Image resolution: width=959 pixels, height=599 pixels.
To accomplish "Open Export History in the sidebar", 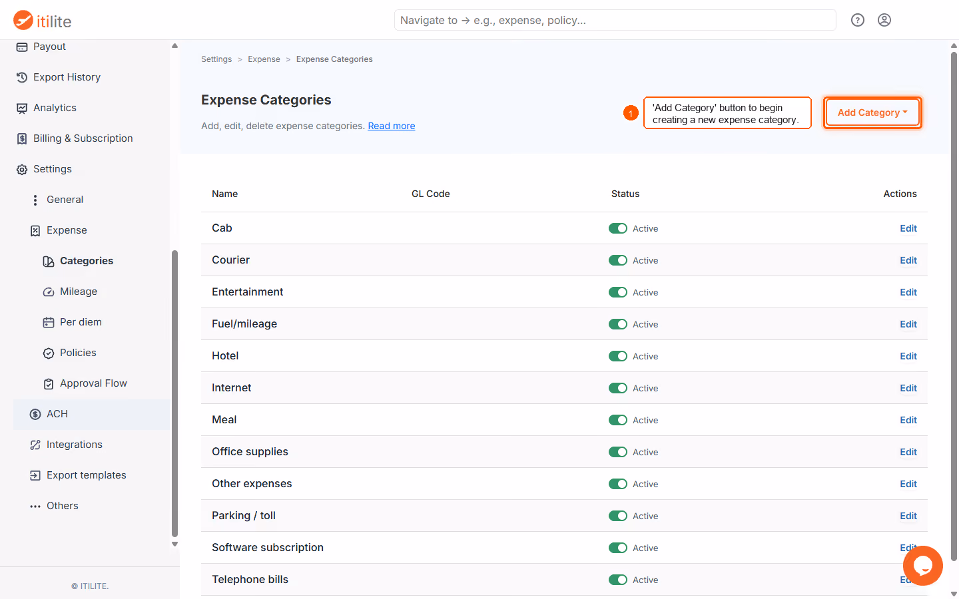I will (x=67, y=77).
